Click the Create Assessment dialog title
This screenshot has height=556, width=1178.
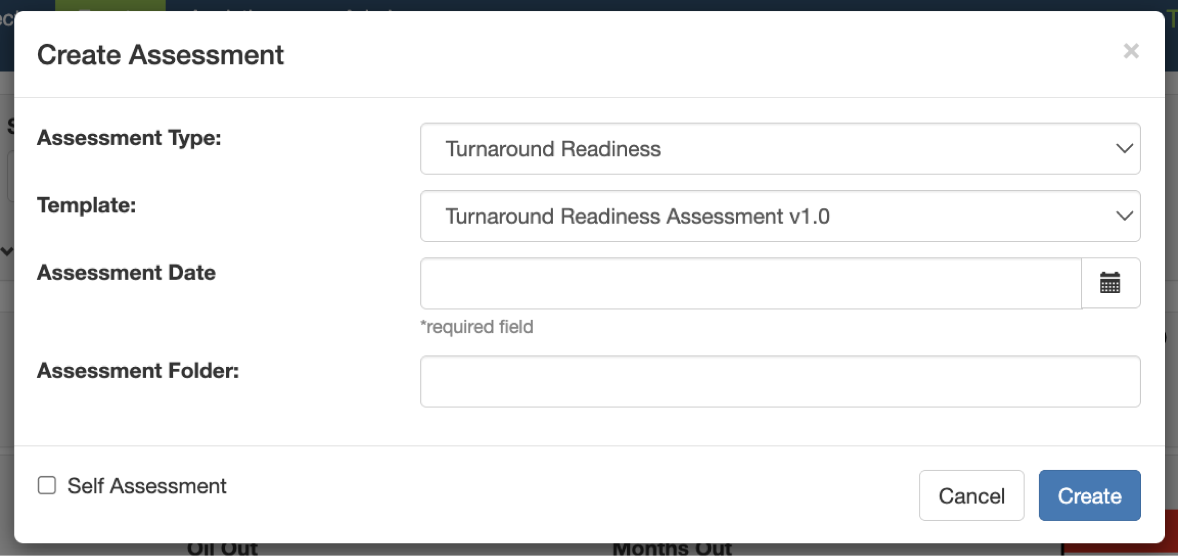click(160, 54)
